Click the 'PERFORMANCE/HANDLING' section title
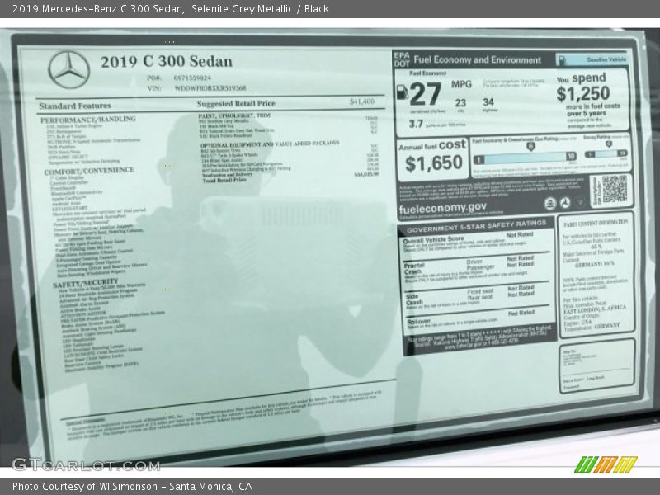Image resolution: width=660 pixels, height=495 pixels. [x=88, y=120]
